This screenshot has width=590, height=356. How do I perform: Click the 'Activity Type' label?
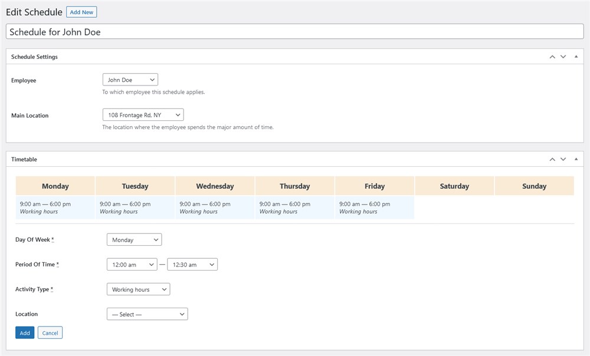pyautogui.click(x=34, y=289)
